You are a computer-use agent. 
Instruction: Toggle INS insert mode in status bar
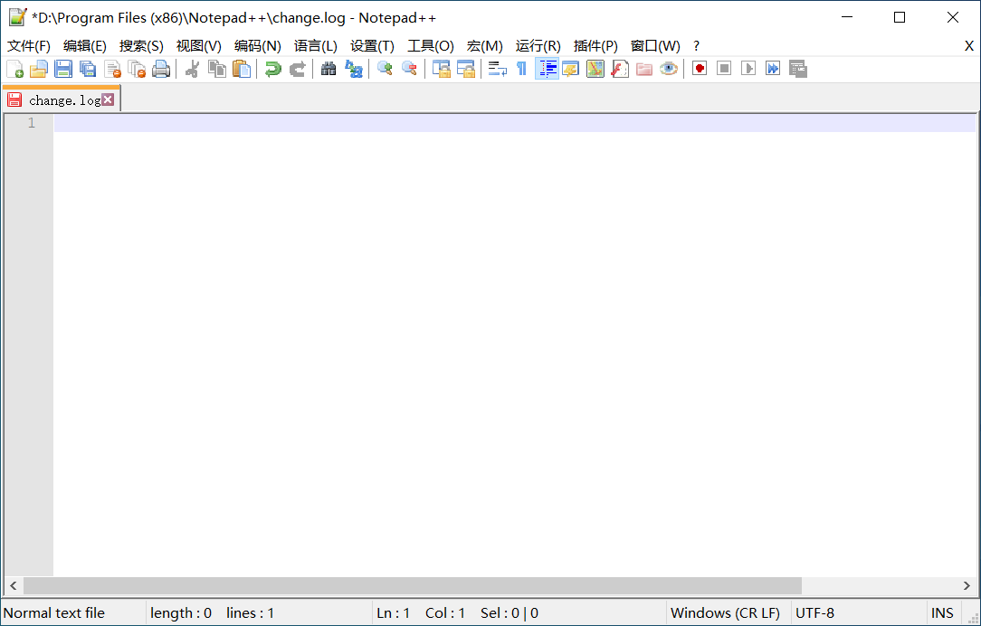[x=943, y=612]
